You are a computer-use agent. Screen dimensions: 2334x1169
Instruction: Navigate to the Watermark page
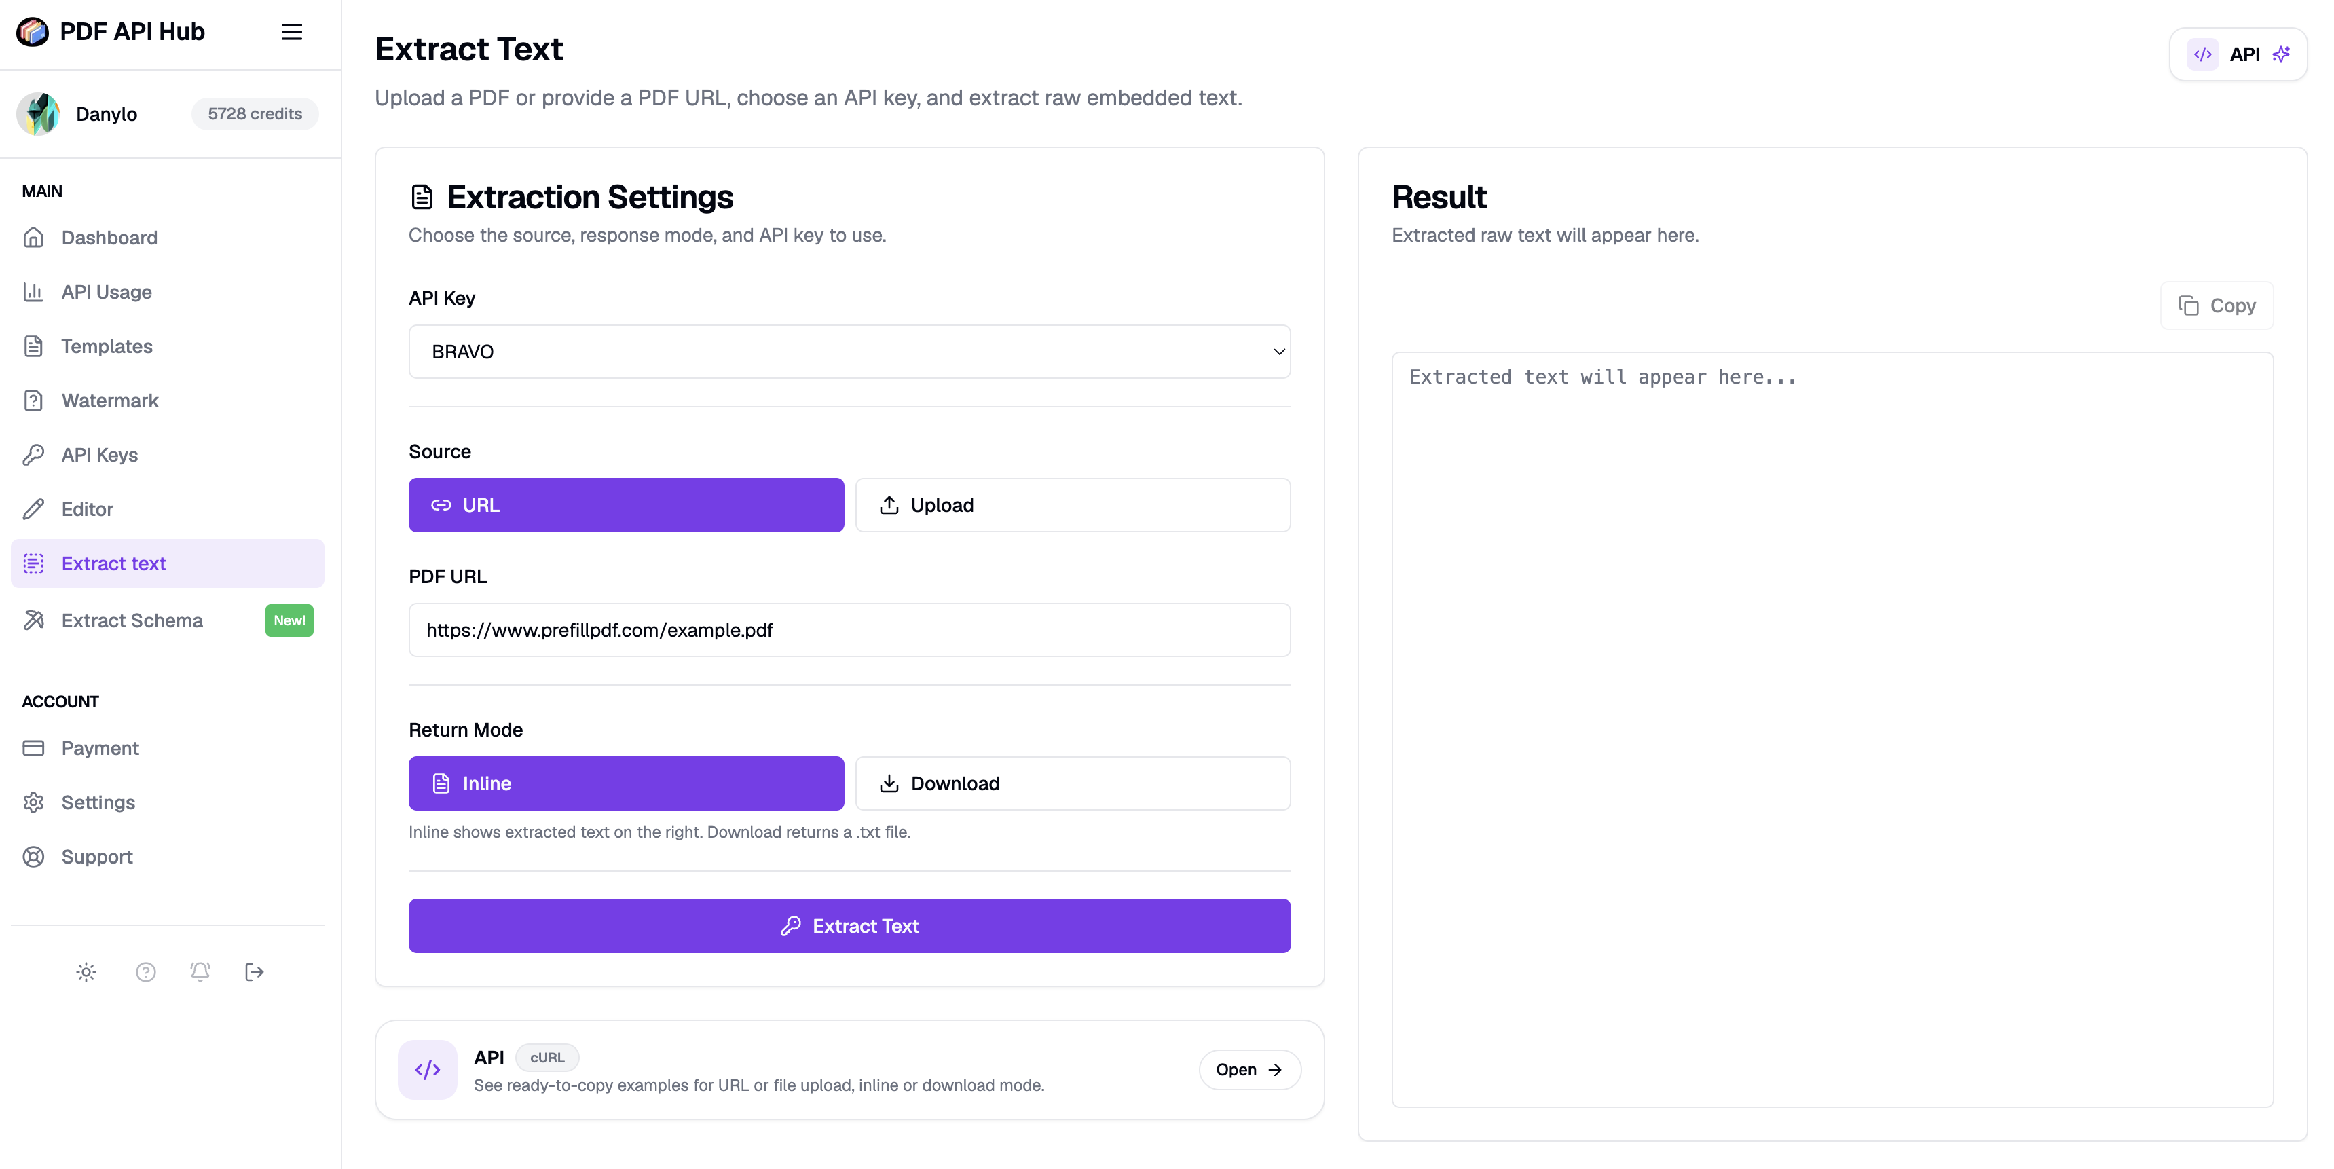tap(168, 401)
